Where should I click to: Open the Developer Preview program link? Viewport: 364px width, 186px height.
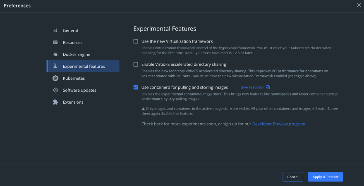(279, 124)
